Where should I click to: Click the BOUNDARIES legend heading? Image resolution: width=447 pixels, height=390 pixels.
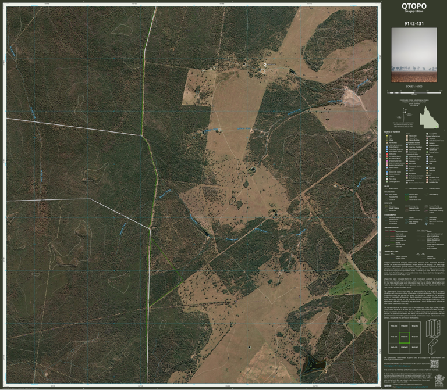[x=389, y=192]
